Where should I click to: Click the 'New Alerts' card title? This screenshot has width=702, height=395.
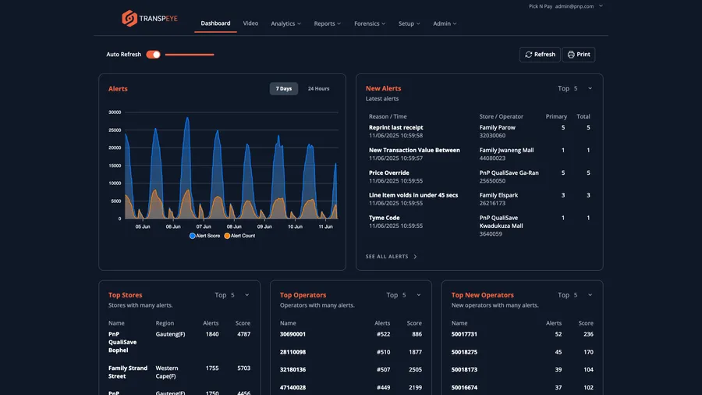click(x=383, y=89)
